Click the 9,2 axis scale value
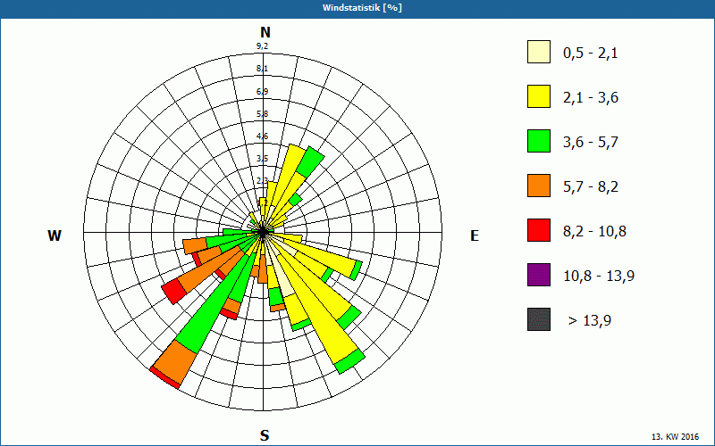This screenshot has height=446, width=715. 262,46
